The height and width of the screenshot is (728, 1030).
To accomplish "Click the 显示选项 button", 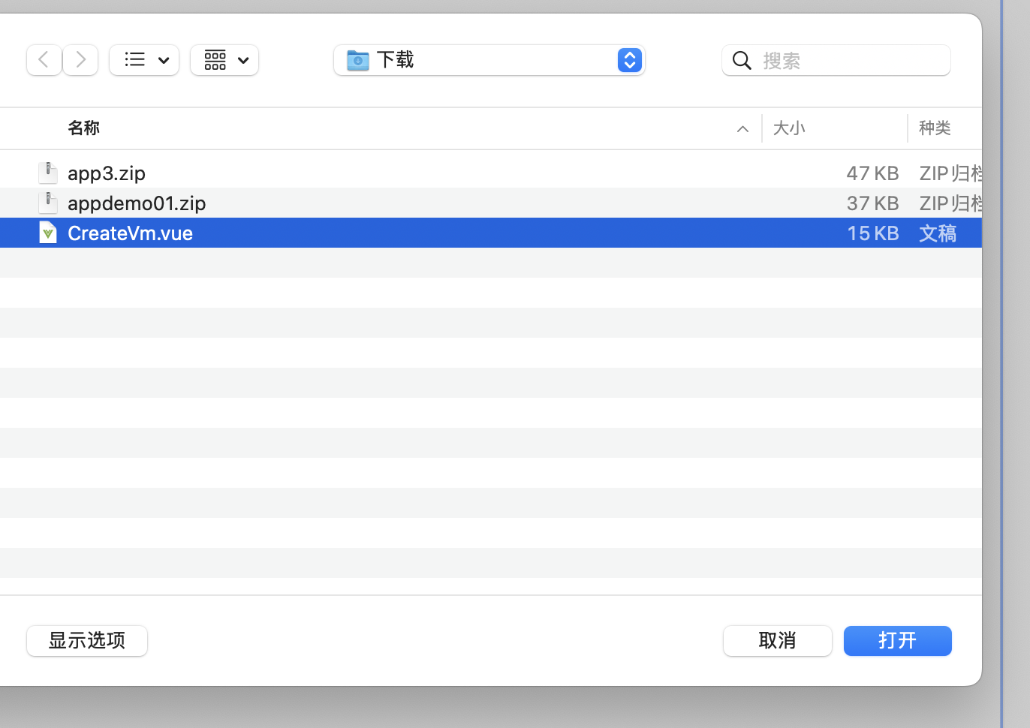I will pos(87,641).
